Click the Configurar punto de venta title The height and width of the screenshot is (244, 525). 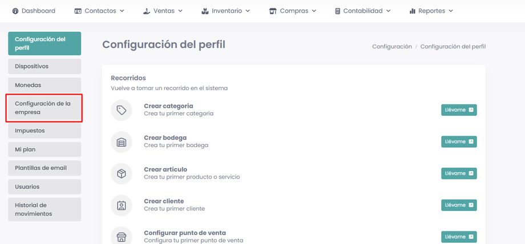tap(185, 233)
